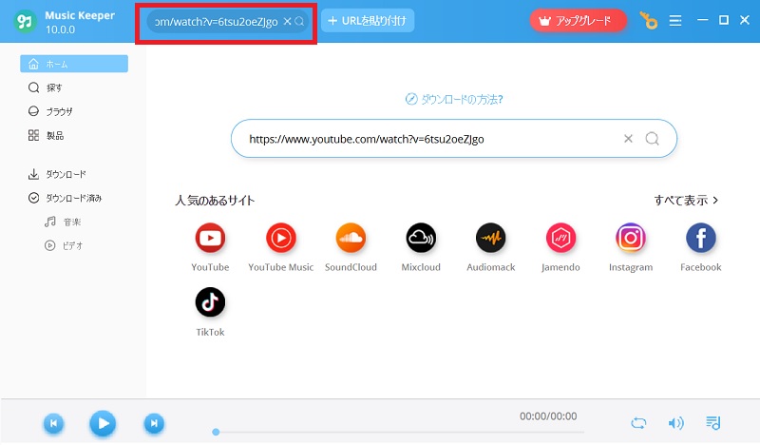This screenshot has width=760, height=445.
Task: Clear the URL in the top search bar
Action: tap(287, 21)
